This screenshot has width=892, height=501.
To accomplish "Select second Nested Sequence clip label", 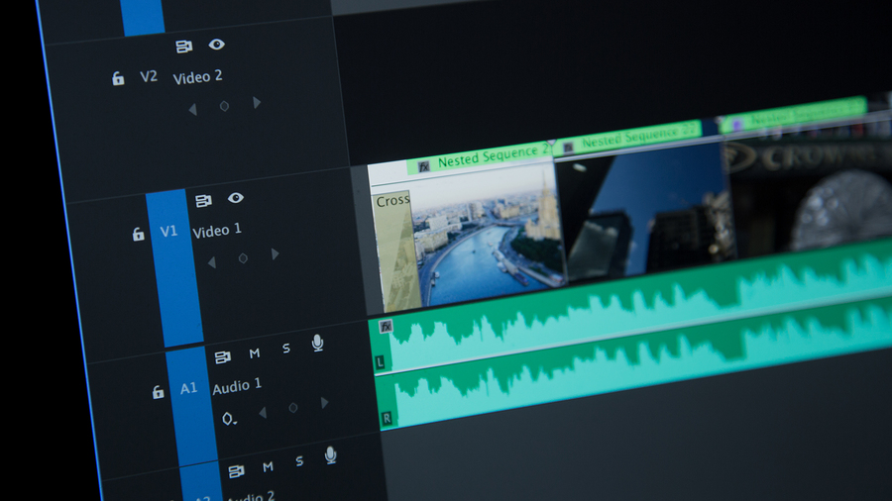I will pos(639,137).
